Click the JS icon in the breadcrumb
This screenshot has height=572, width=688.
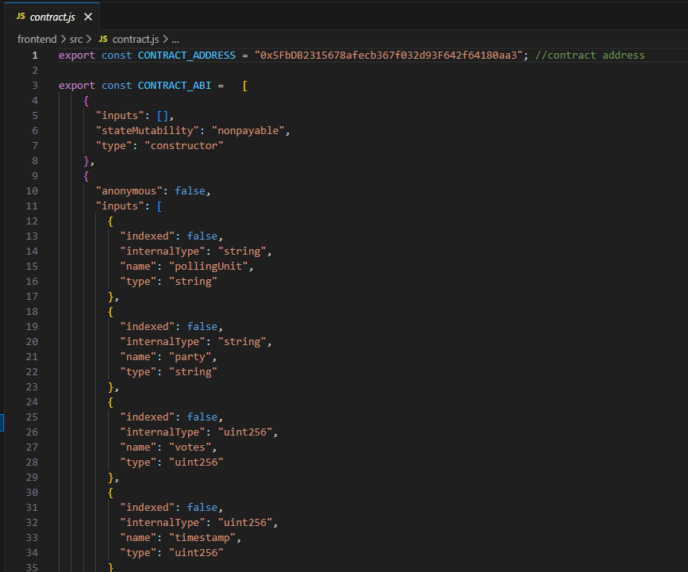[103, 39]
